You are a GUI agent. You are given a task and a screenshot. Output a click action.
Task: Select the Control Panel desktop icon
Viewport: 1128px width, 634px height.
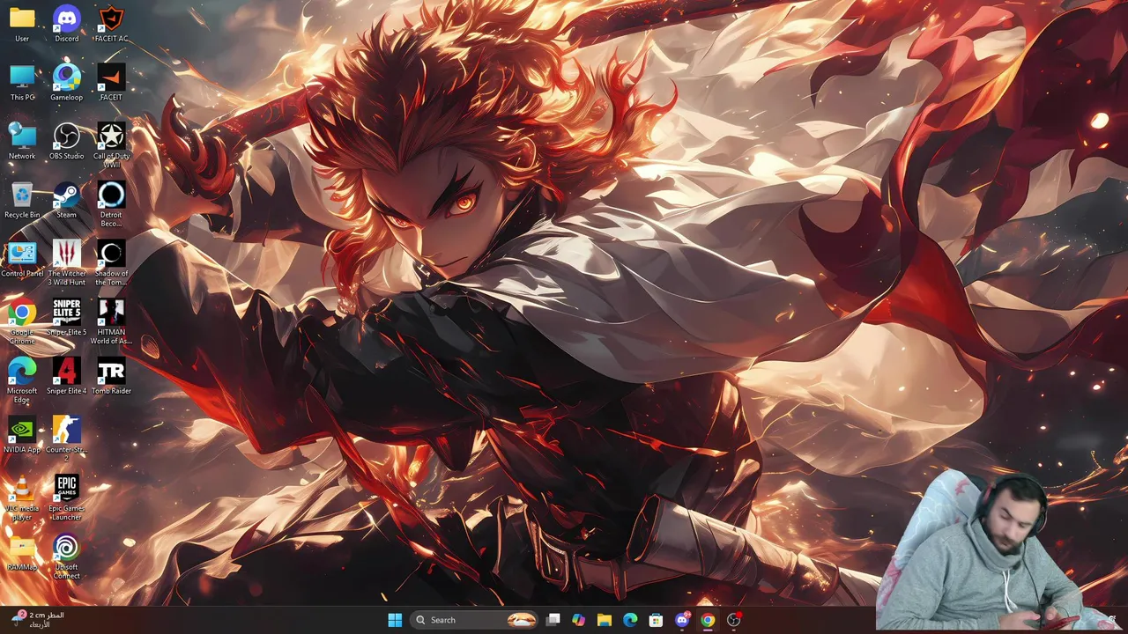(22, 259)
